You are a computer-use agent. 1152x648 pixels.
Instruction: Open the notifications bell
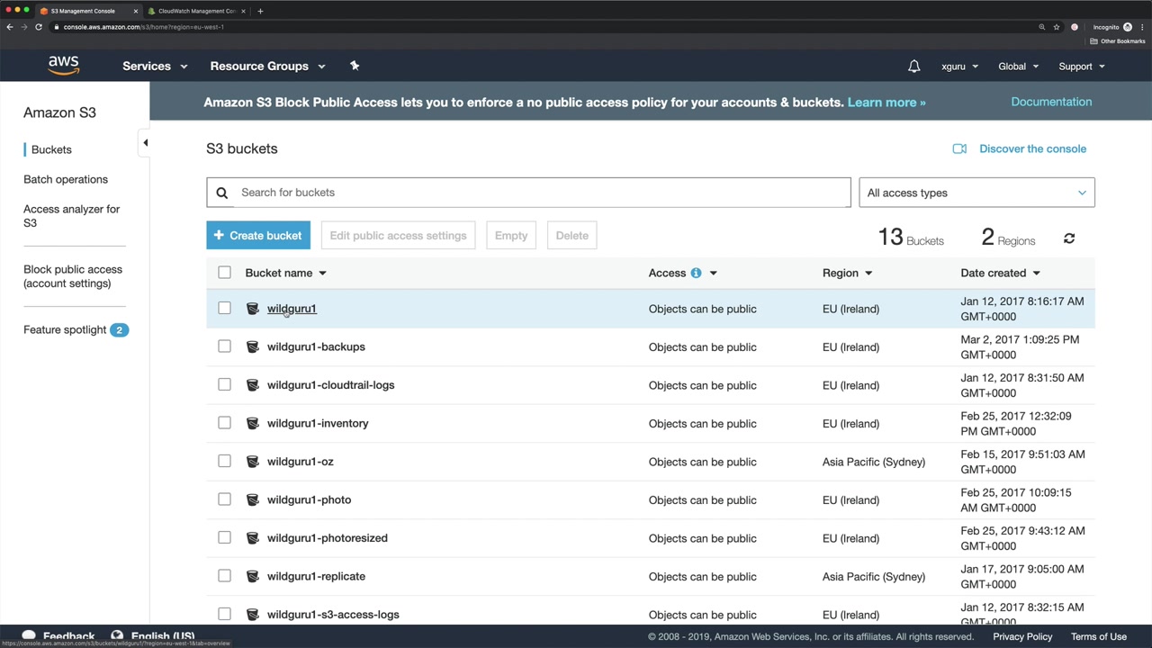(x=913, y=67)
